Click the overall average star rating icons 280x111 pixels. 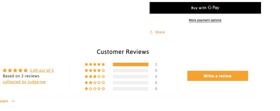[x=15, y=71]
